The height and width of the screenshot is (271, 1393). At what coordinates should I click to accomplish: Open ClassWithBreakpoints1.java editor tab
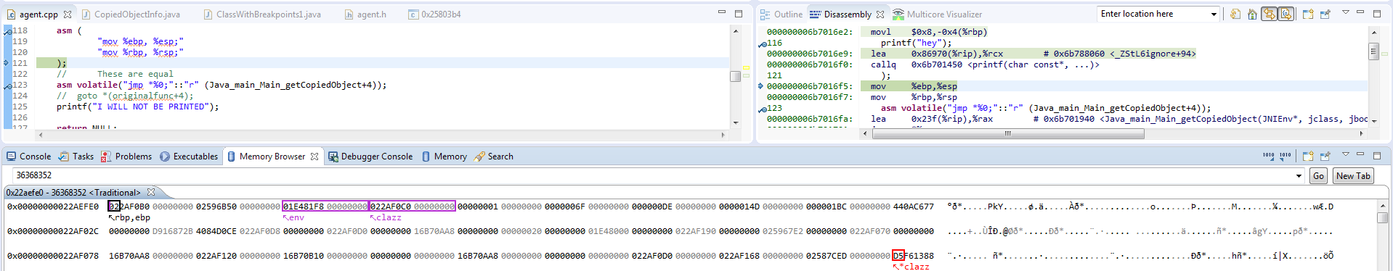pyautogui.click(x=262, y=14)
